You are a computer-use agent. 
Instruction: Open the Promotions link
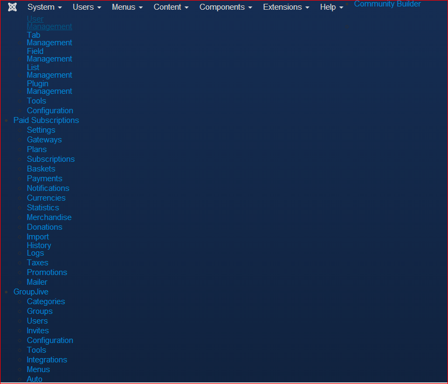coord(47,272)
